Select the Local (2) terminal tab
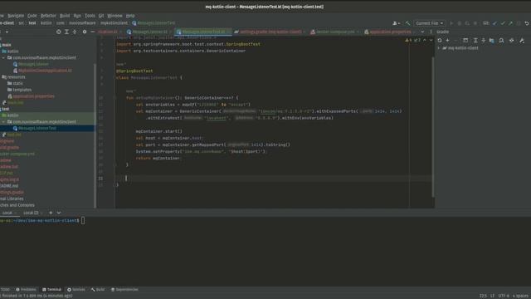 (31, 213)
